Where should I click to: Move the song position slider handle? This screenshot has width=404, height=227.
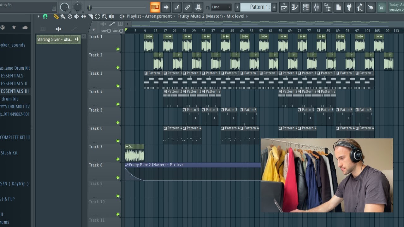point(90,7)
